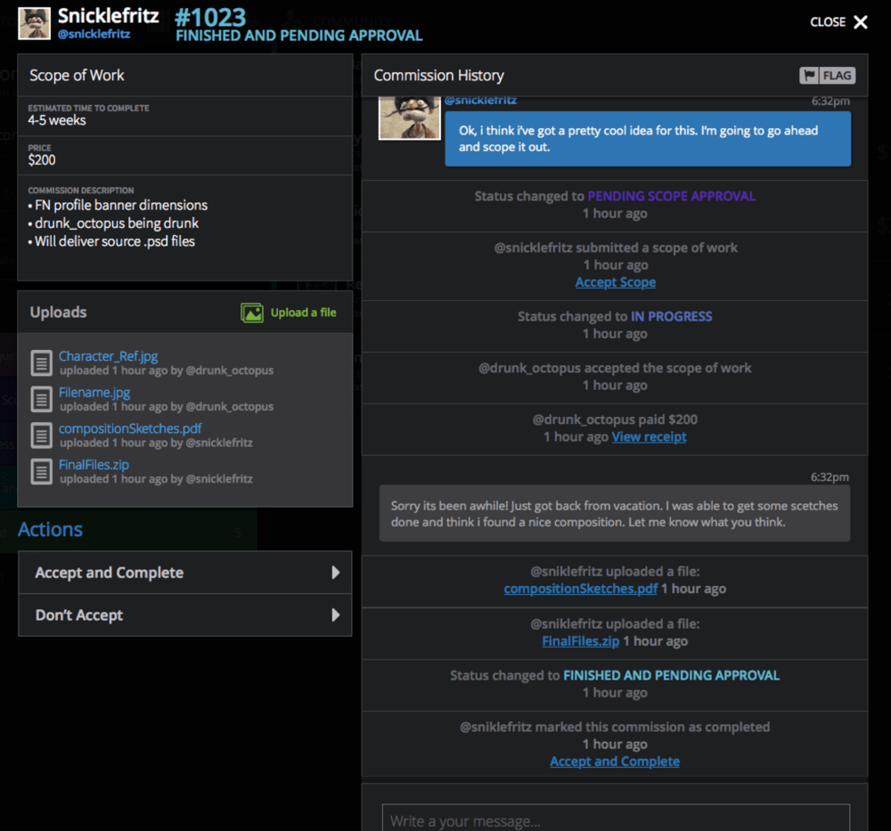
Task: Click Accept and Complete in the history feed
Action: (x=614, y=762)
